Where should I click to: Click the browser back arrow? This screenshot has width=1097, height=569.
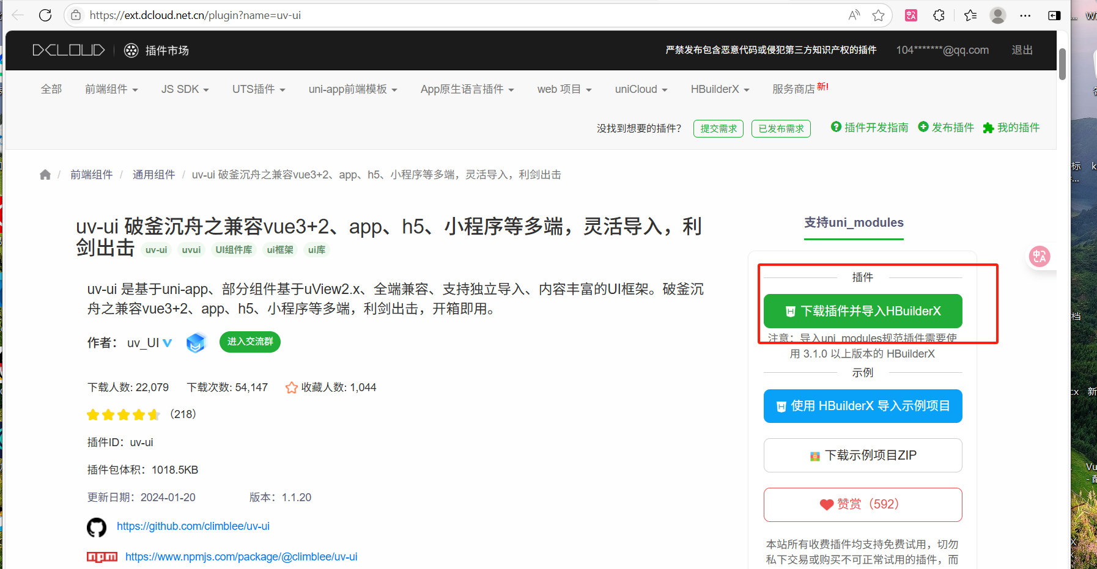[18, 15]
